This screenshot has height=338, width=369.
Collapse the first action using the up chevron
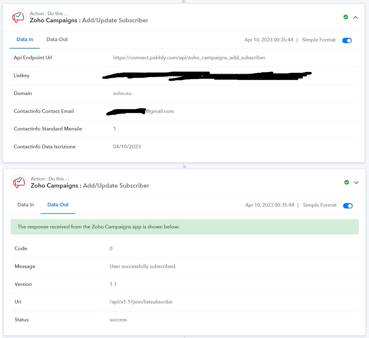pyautogui.click(x=355, y=17)
